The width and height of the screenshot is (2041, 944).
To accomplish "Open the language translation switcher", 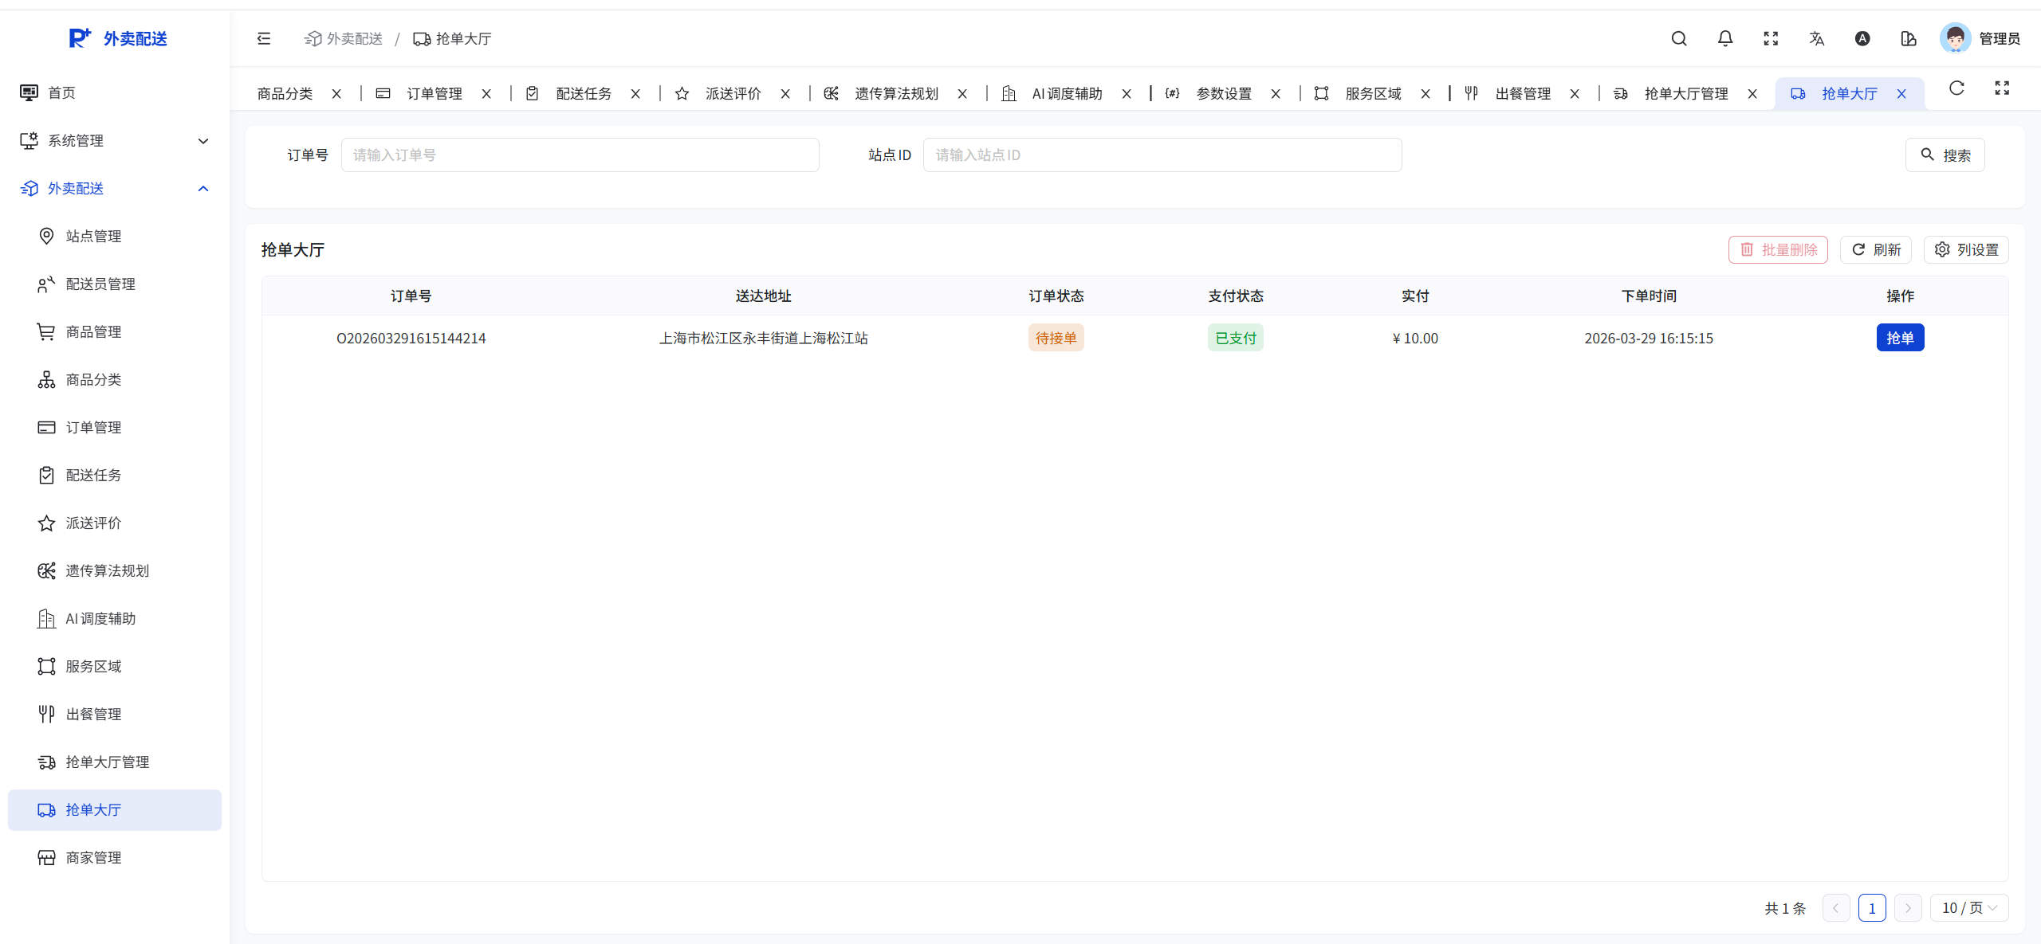I will coord(1817,38).
